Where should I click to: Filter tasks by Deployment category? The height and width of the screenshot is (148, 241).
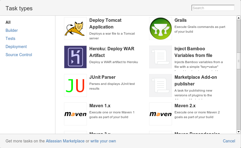click(x=16, y=47)
